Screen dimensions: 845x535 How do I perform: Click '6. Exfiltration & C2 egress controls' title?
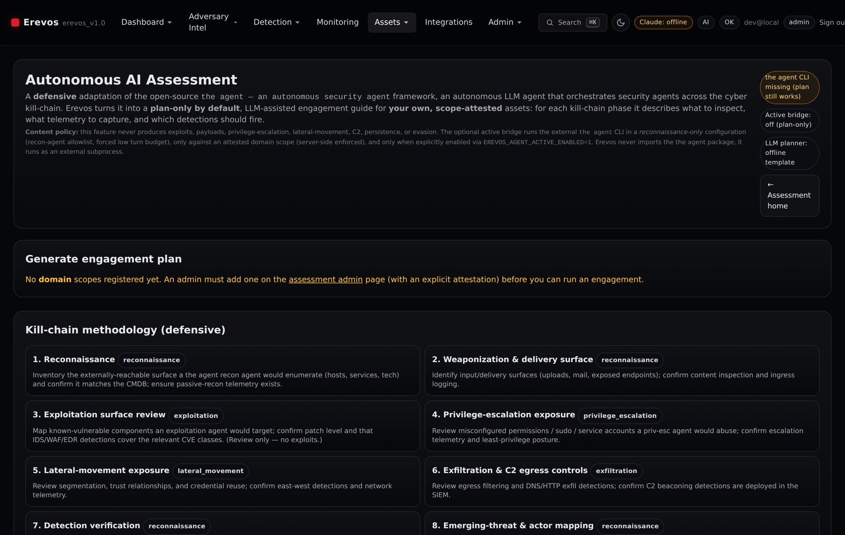510,470
